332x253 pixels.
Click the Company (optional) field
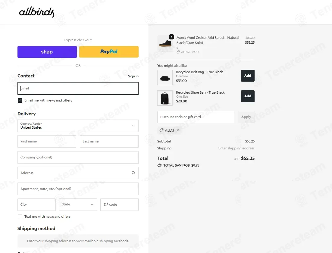coord(78,157)
